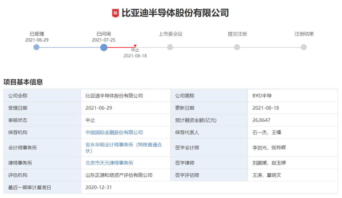The height and width of the screenshot is (198, 342).
Task: Click the 上市委会议 timeline node
Action: [170, 47]
